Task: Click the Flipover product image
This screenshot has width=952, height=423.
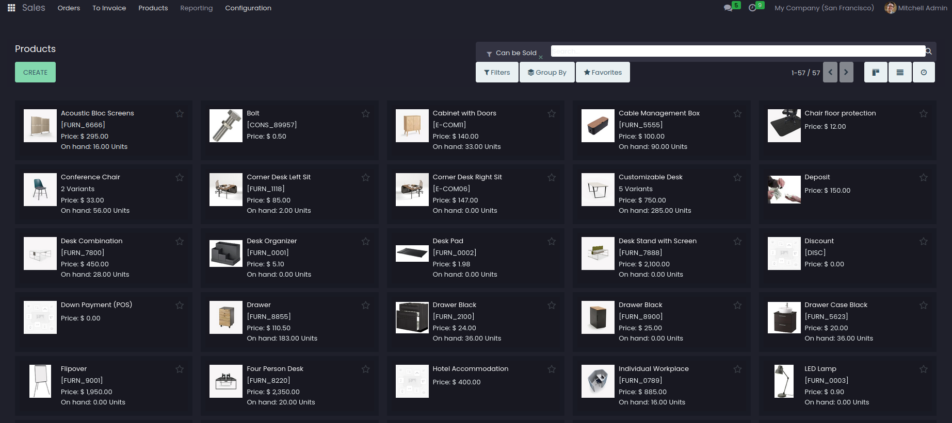Action: pyautogui.click(x=40, y=381)
